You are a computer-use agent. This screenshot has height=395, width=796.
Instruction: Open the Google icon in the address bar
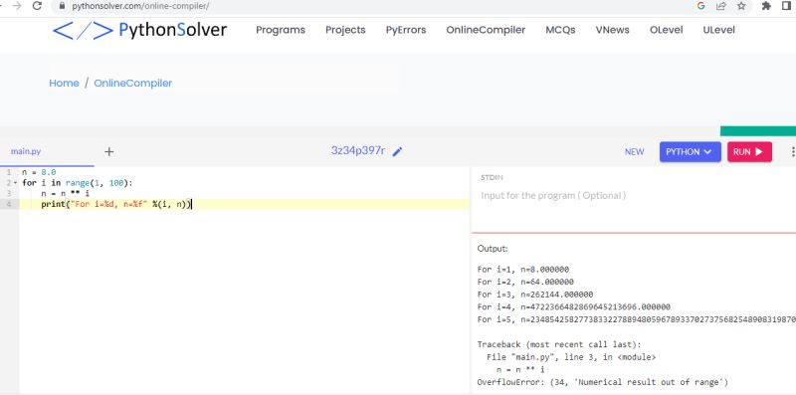click(701, 6)
